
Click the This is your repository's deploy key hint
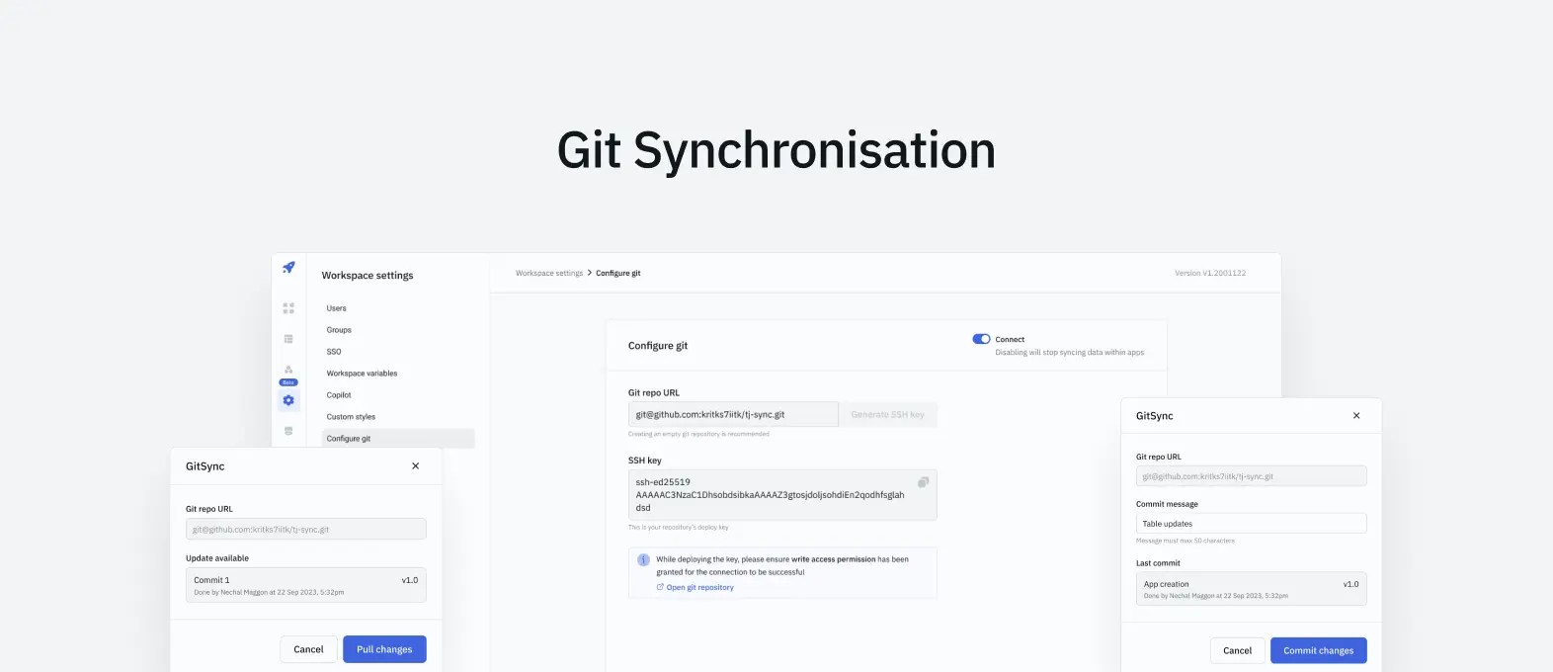[678, 528]
